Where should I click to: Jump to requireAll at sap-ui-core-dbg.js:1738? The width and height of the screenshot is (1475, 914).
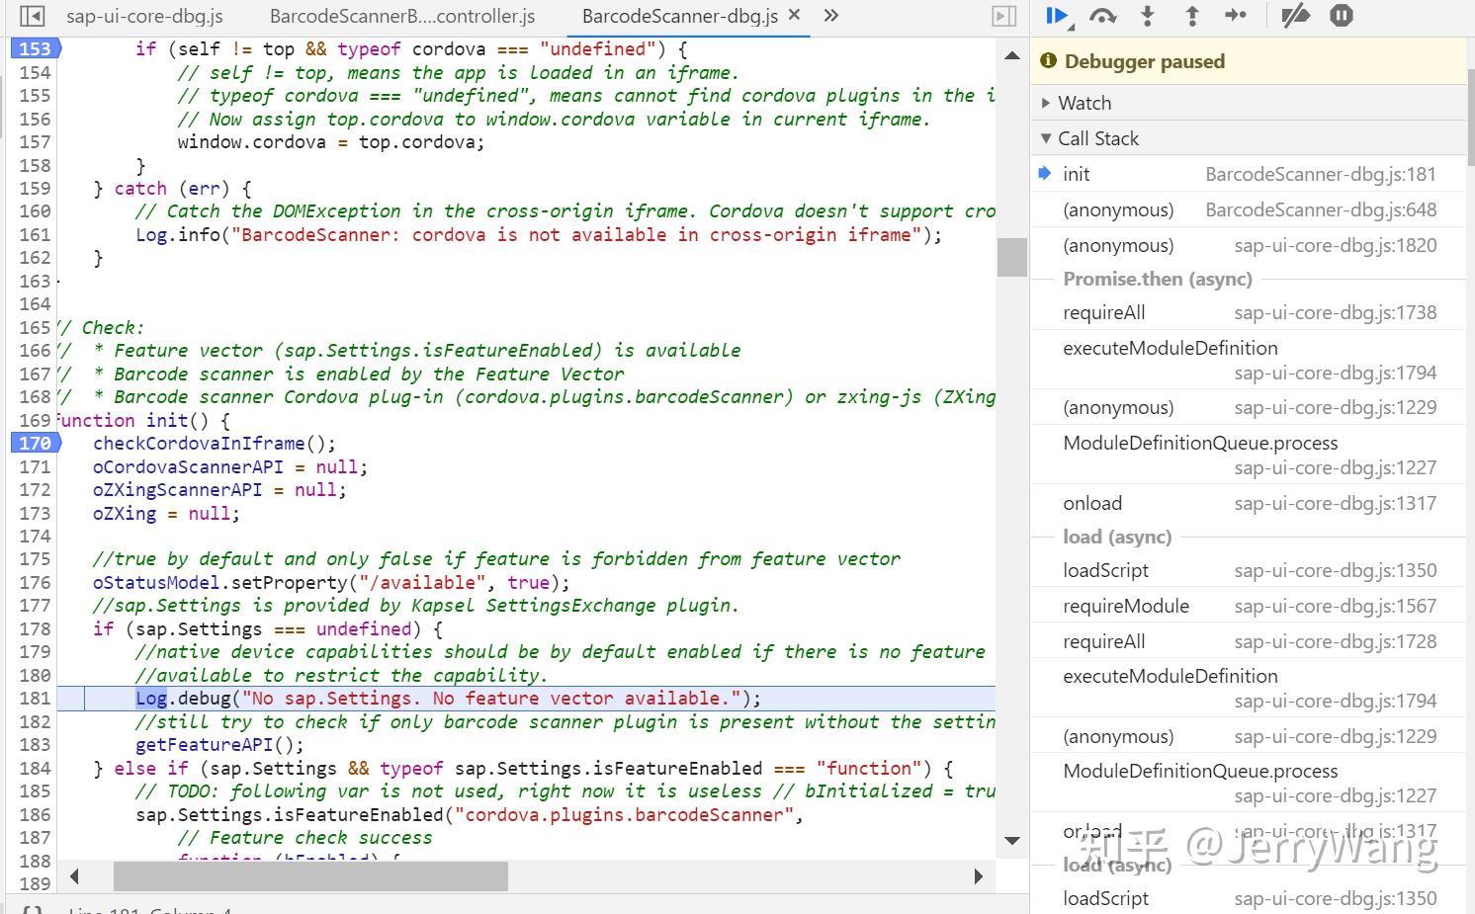tap(1104, 312)
